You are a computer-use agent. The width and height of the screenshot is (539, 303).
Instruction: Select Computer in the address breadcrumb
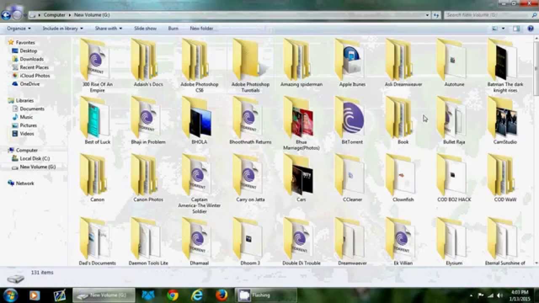[x=54, y=15]
